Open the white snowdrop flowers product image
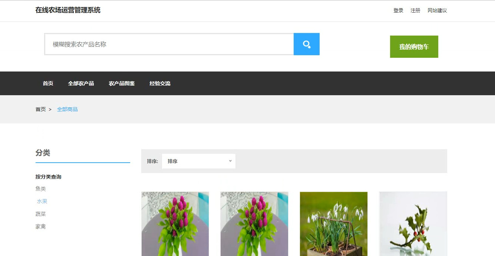The image size is (495, 256). pyautogui.click(x=334, y=224)
